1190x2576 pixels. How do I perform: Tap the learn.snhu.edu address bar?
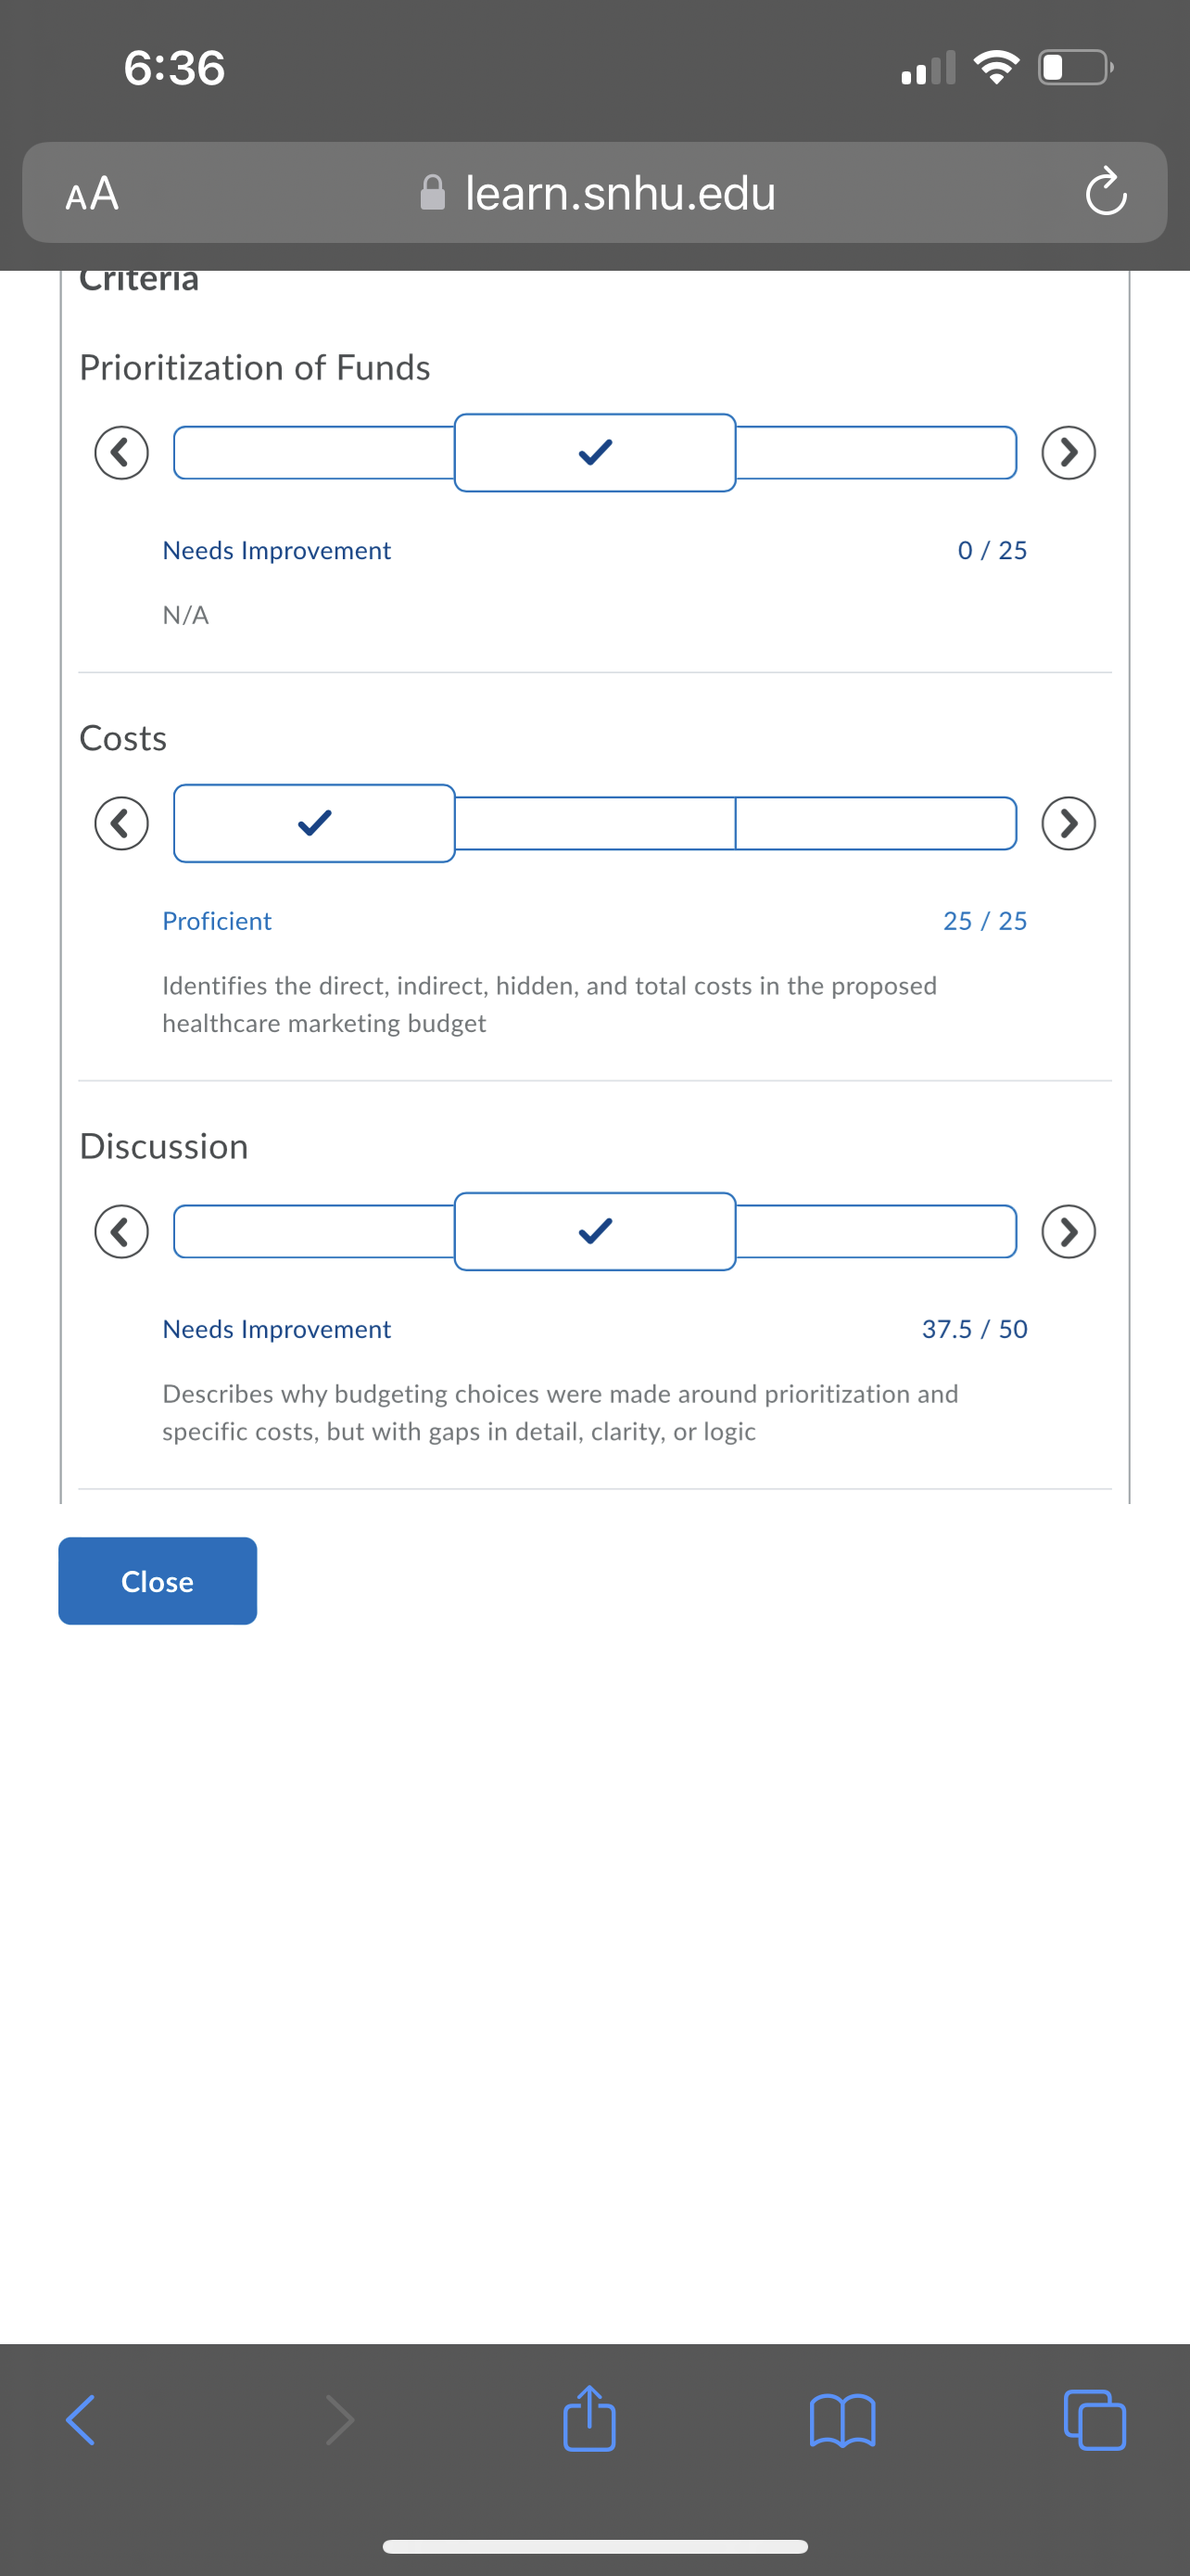[x=596, y=193]
